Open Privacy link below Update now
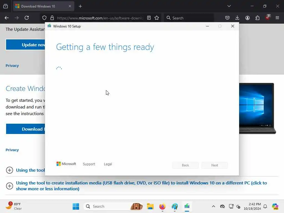Screen dimensions: 284x213 click(x=12, y=65)
